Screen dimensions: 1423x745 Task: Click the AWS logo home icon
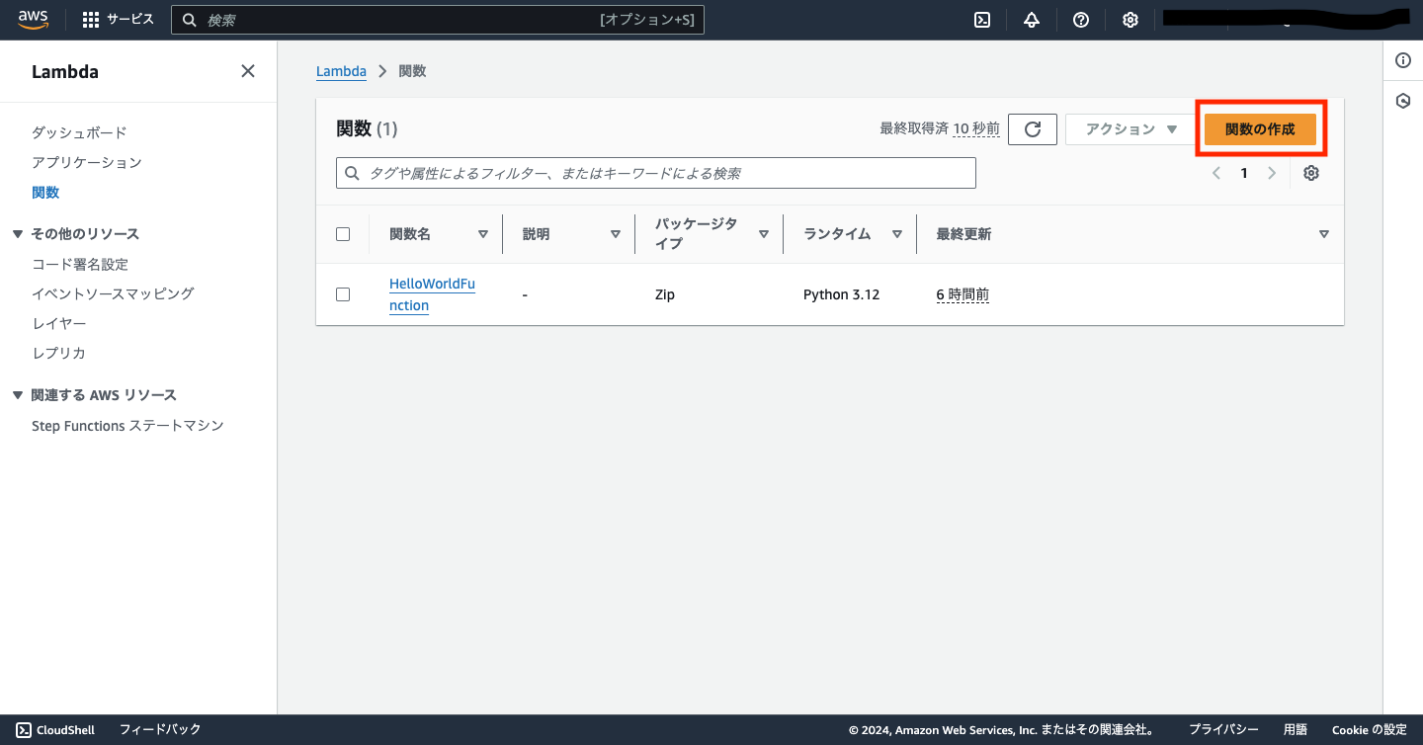[x=33, y=19]
